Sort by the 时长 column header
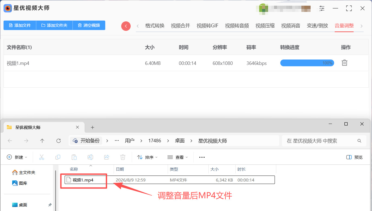Viewport: 372px width, 211px height. point(242,169)
